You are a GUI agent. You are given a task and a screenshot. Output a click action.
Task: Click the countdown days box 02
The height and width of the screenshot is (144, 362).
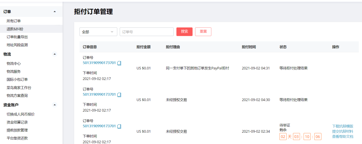(x=283, y=137)
